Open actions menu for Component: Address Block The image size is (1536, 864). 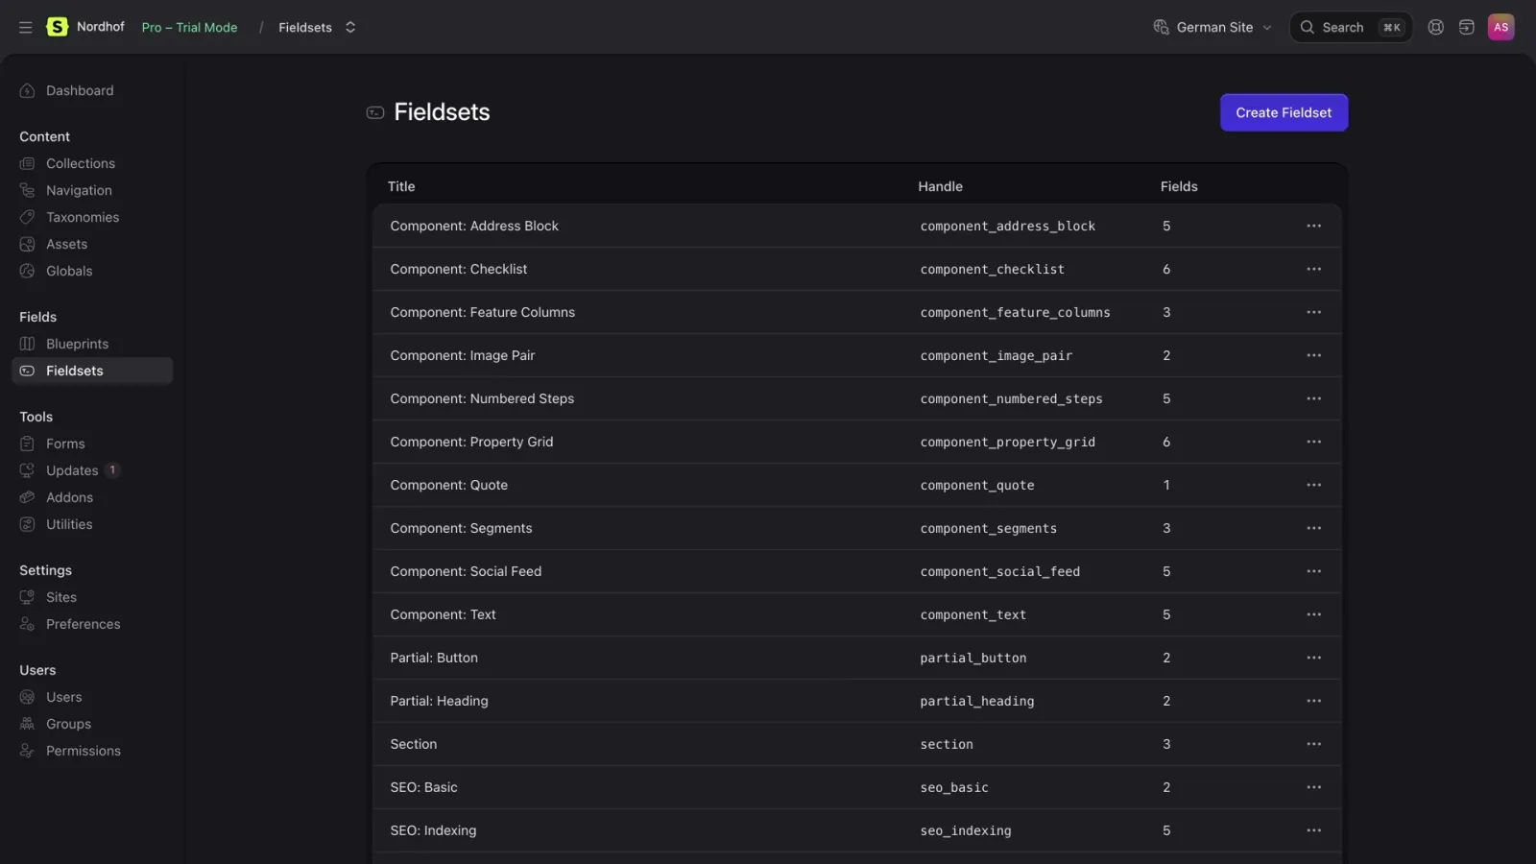pos(1313,226)
